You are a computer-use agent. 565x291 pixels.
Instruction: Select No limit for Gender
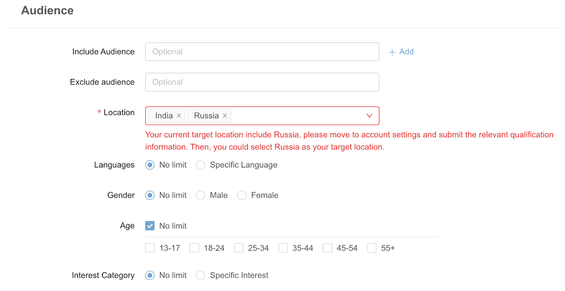coord(150,195)
